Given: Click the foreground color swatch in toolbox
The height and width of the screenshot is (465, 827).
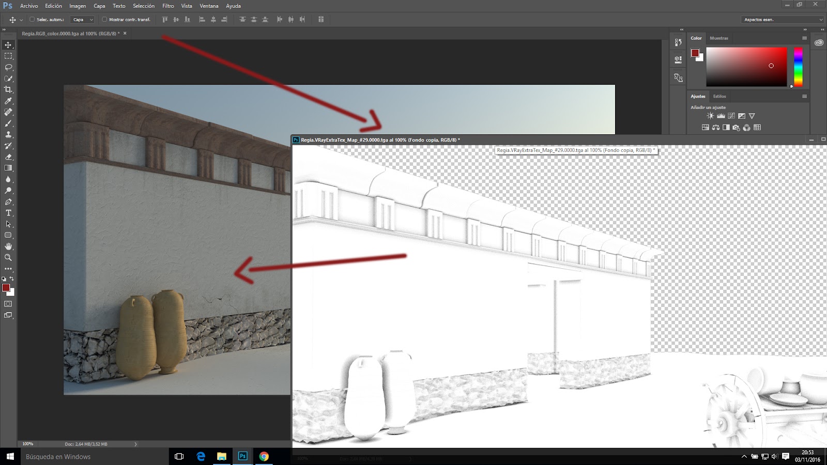Looking at the screenshot, I should click(6, 287).
